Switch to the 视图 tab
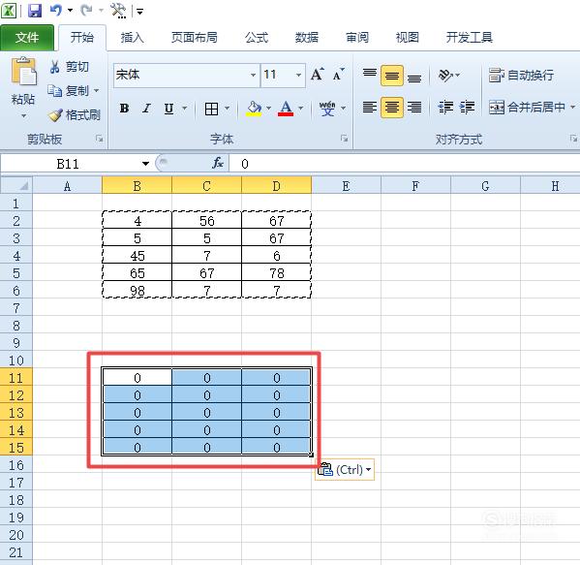Viewport: 580px width, 565px height. [407, 38]
